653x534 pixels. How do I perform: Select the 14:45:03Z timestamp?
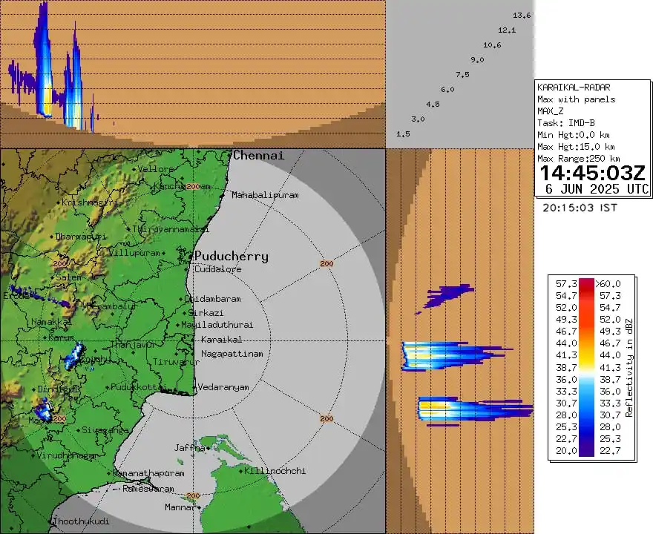(x=593, y=173)
